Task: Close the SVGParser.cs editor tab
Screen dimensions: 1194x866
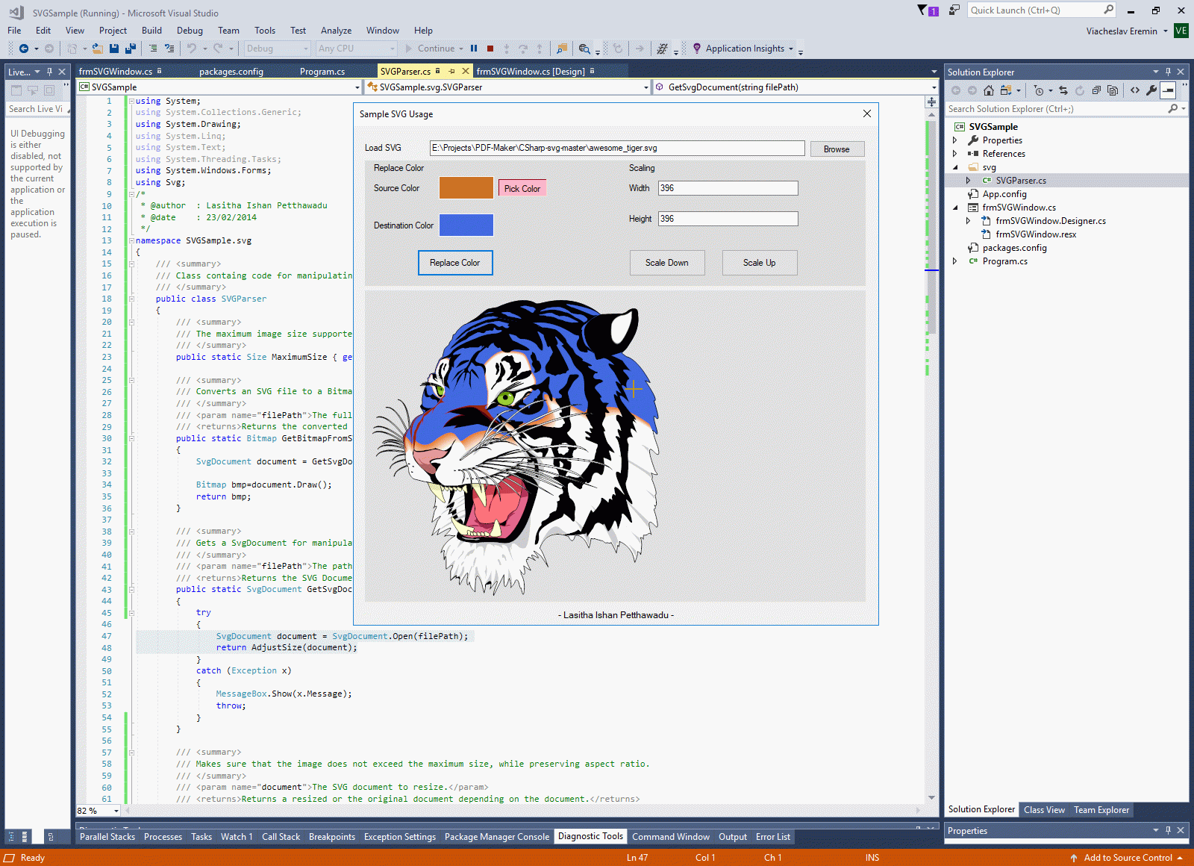Action: pyautogui.click(x=466, y=72)
